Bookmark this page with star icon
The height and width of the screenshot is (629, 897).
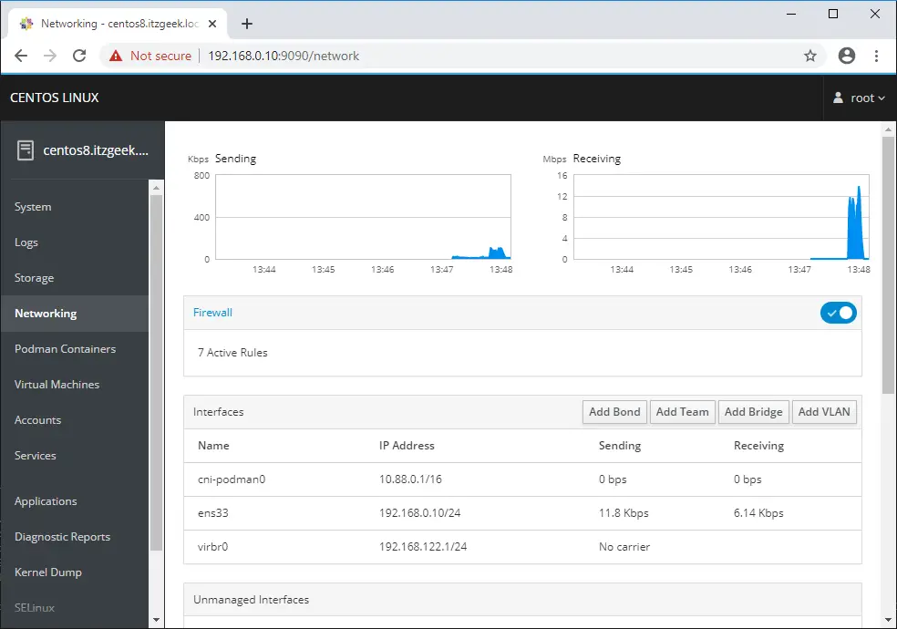810,56
